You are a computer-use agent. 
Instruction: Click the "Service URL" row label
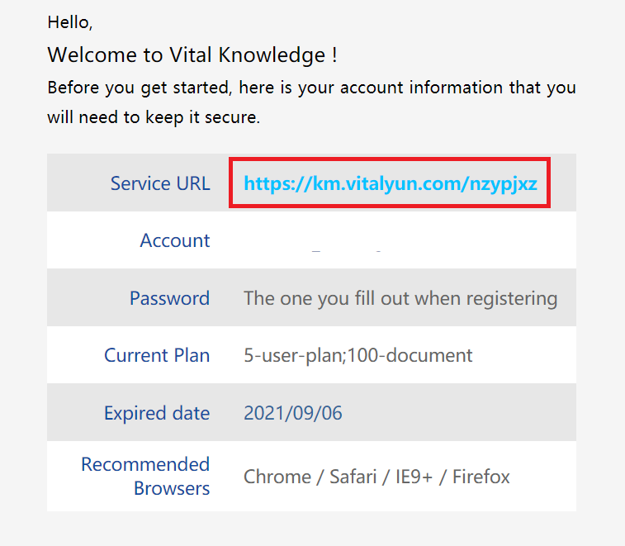[x=160, y=183]
